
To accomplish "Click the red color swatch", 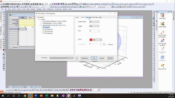I will click(91, 40).
